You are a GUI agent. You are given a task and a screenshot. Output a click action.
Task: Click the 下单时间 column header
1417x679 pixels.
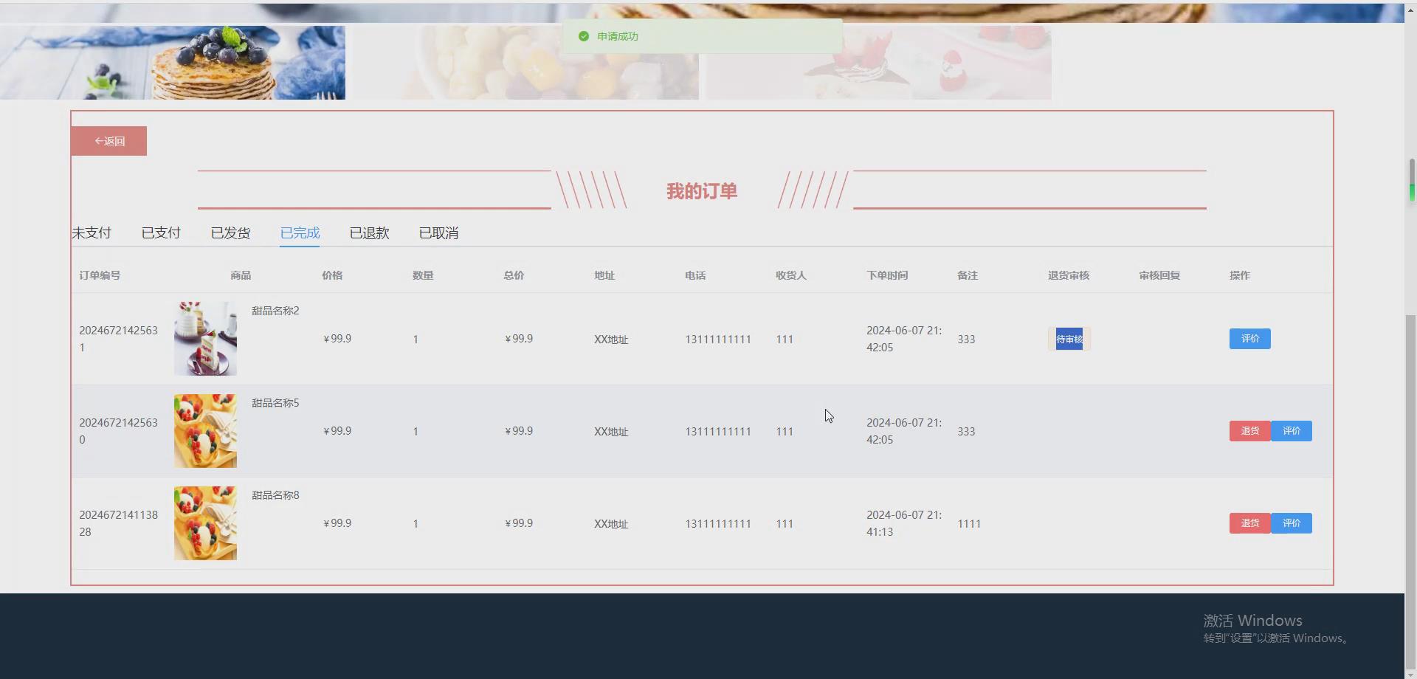click(x=887, y=275)
